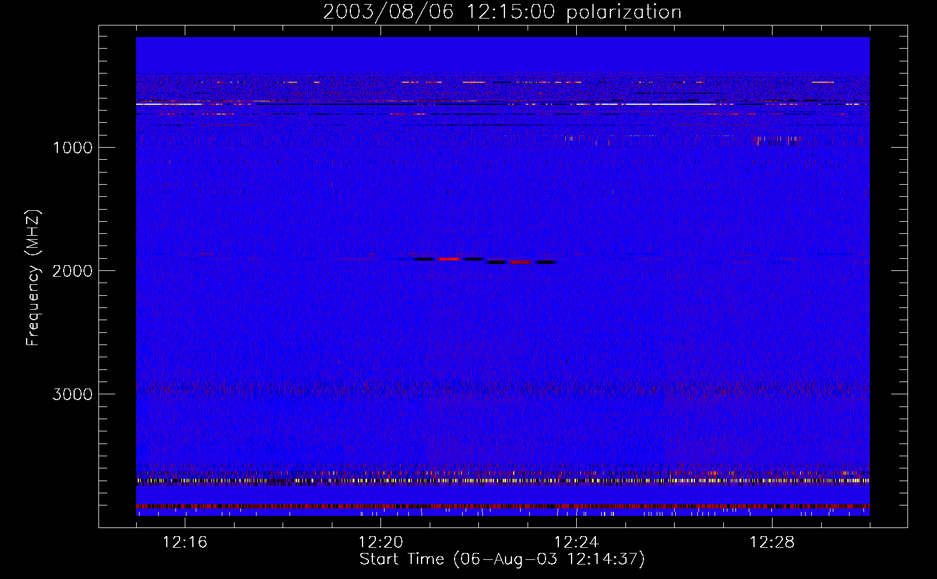This screenshot has width=937, height=579.
Task: Click the red horizontal band at the bottom of the spectrogram
Action: pyautogui.click(x=503, y=507)
